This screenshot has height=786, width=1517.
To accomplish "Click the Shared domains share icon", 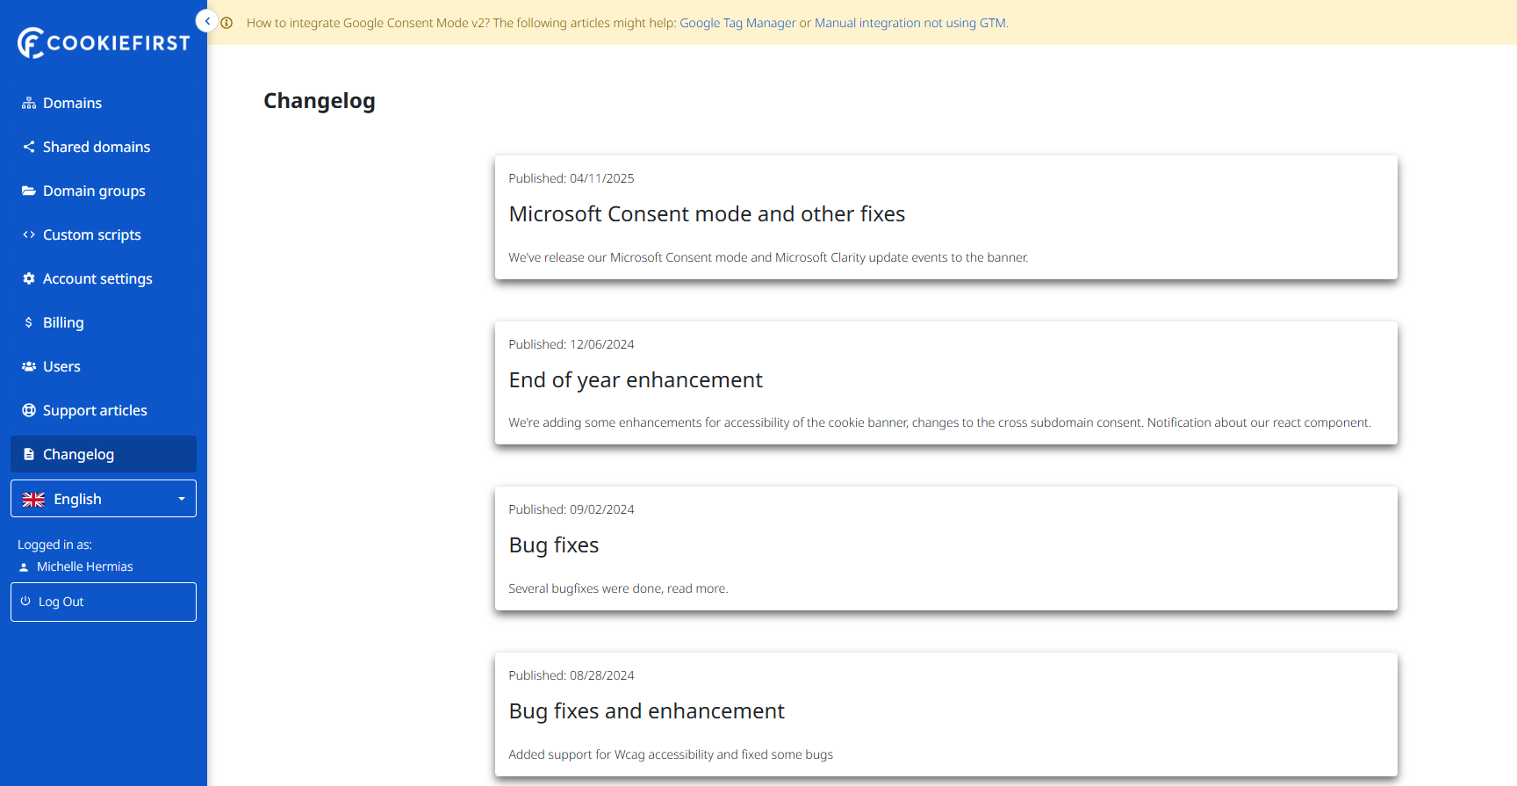I will coord(29,148).
